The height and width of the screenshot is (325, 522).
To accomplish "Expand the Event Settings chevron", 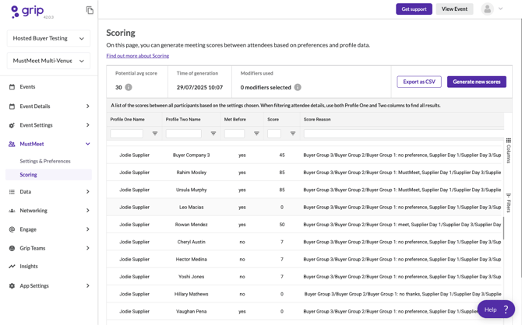I will (x=88, y=125).
